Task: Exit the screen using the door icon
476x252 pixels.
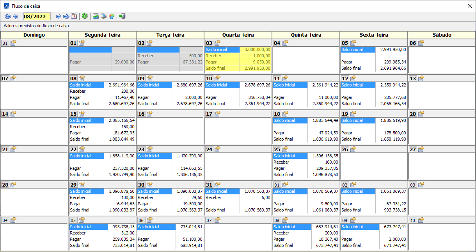Action: click(122, 16)
